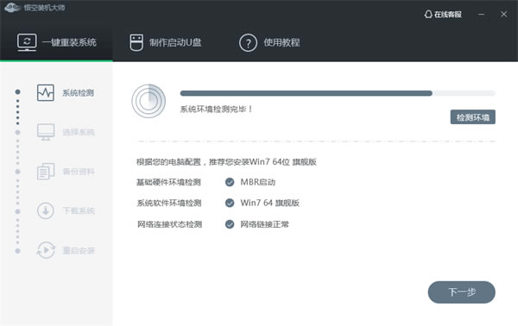Viewport: 518px width, 326px height.
Task: Click the 网络链接正常 check mark
Action: (x=230, y=224)
